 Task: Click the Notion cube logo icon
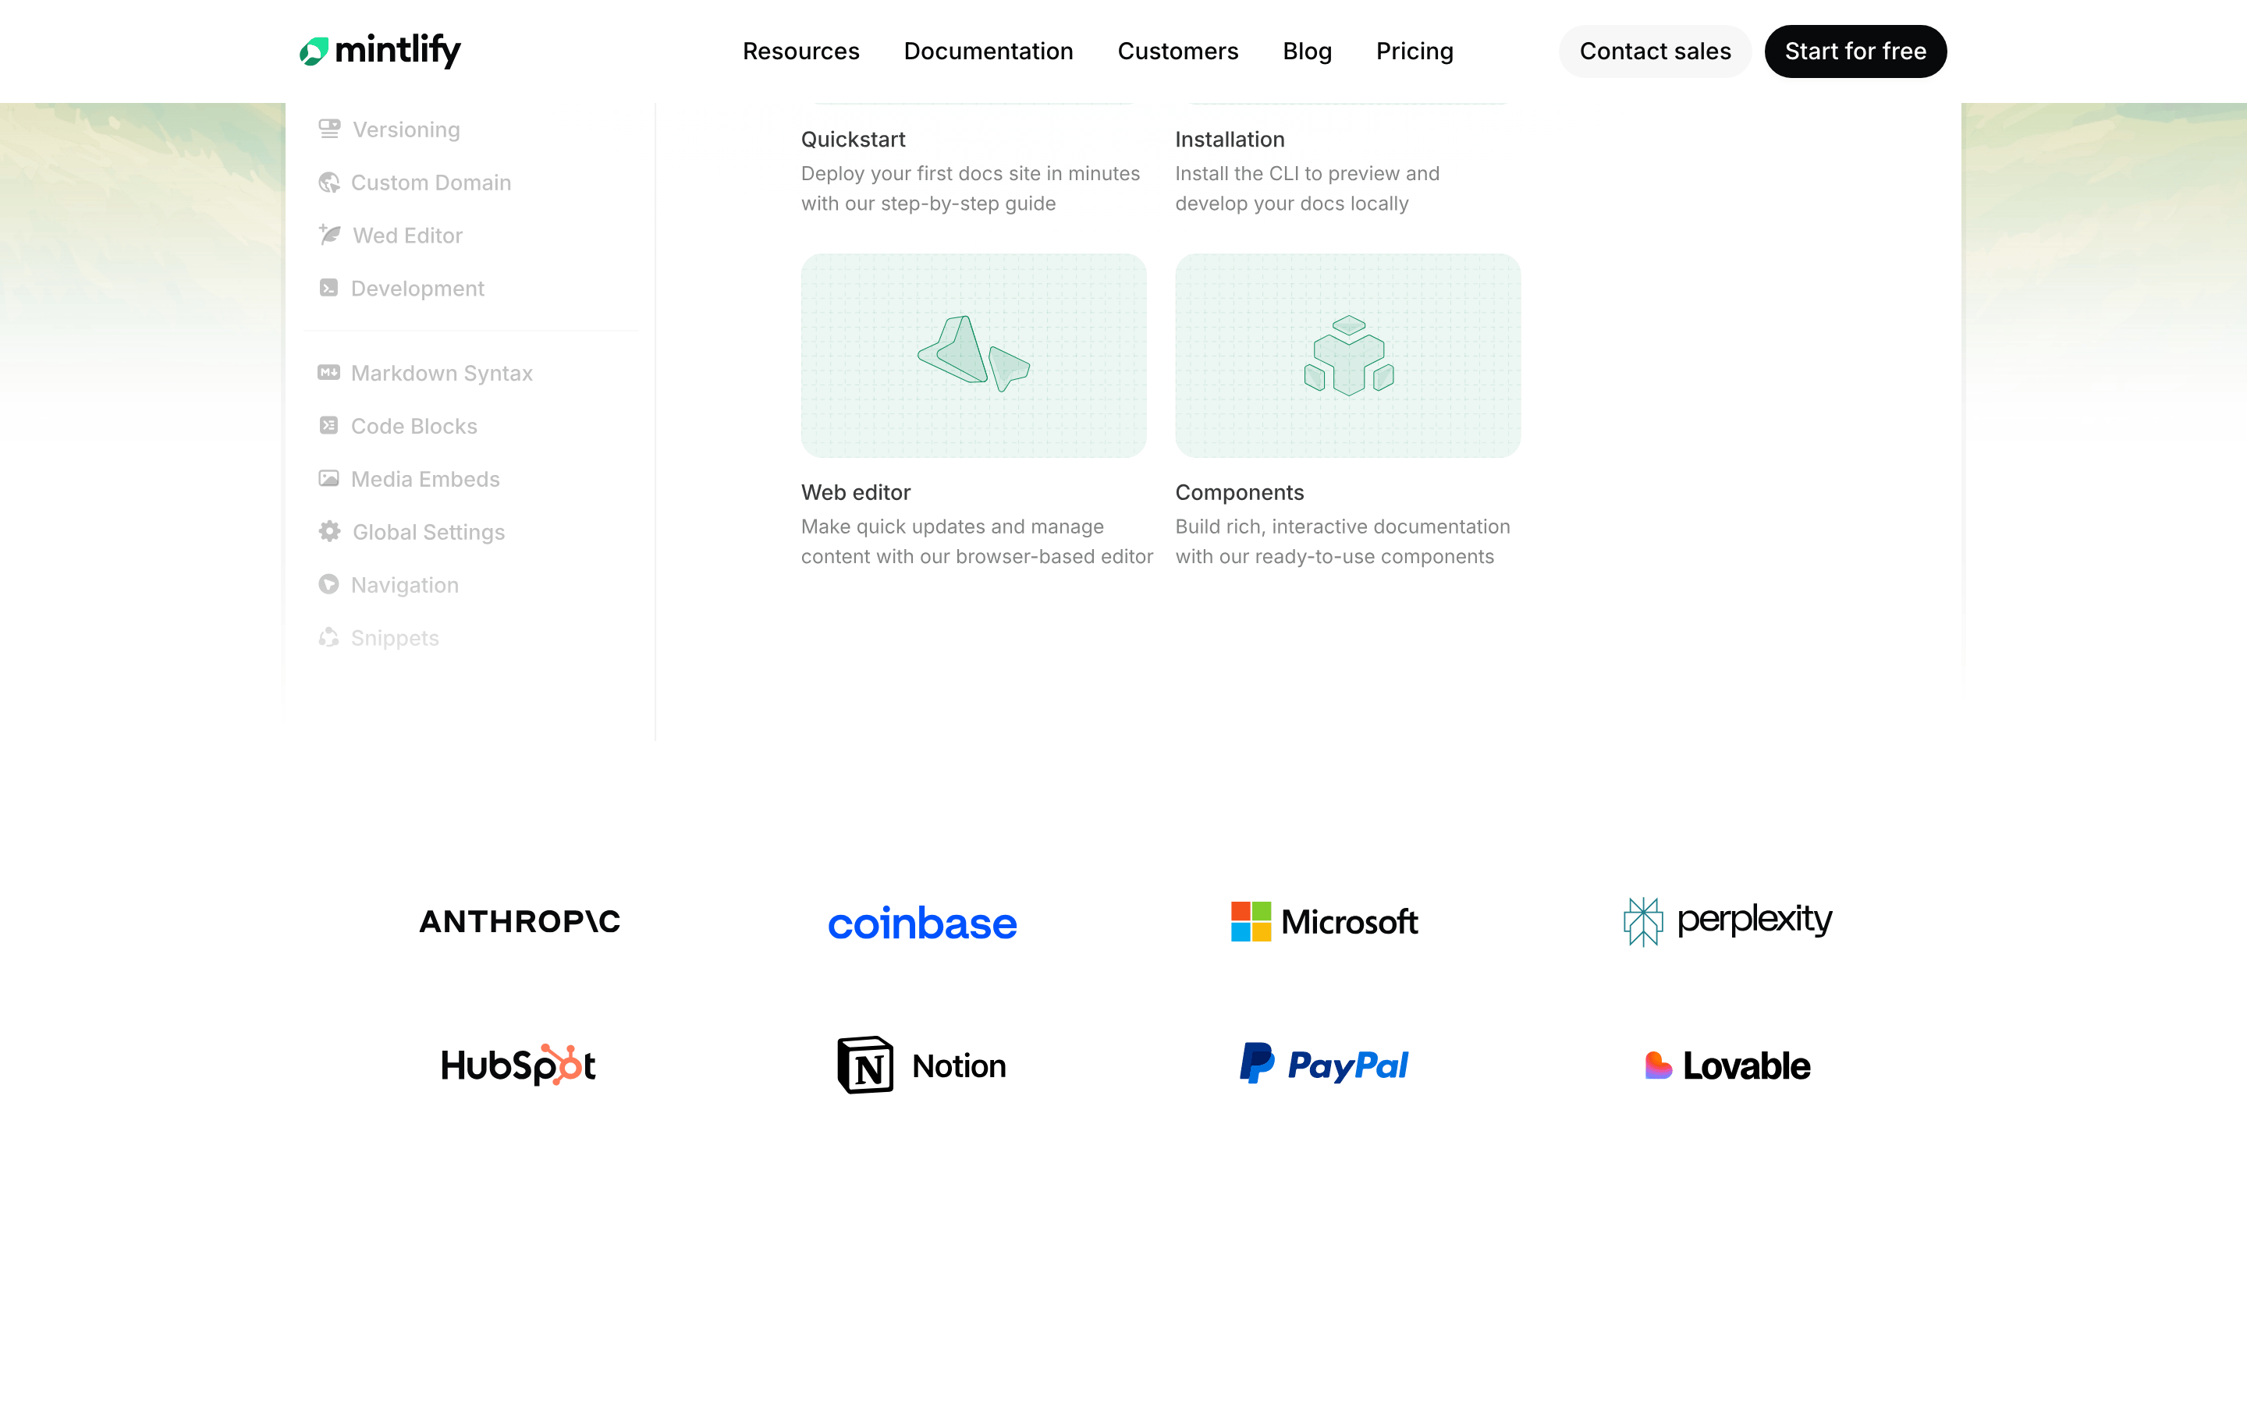coord(864,1065)
